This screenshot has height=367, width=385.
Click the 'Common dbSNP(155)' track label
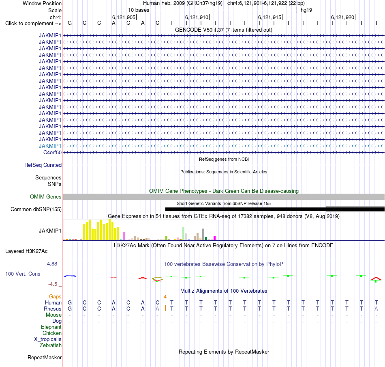coord(36,209)
